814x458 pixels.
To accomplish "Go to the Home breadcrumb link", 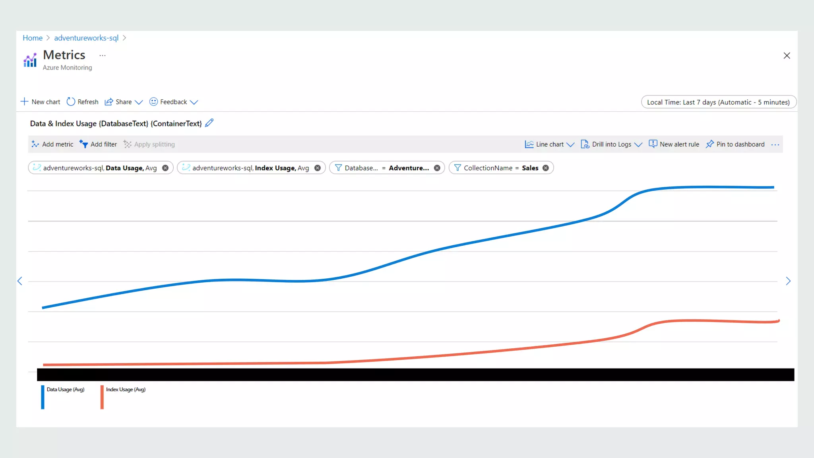I will (33, 38).
